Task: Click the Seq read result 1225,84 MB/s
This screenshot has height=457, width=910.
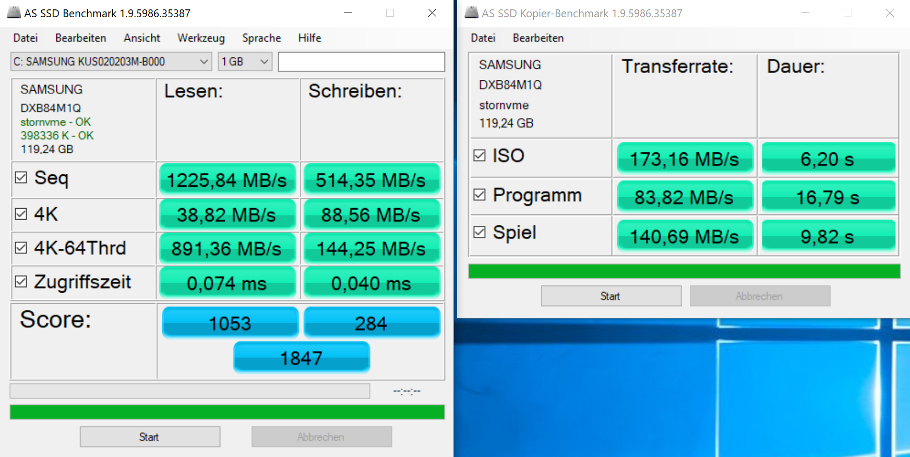Action: pos(227,180)
